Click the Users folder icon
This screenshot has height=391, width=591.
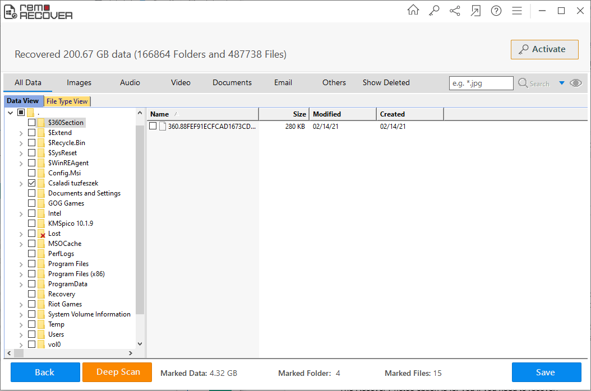pyautogui.click(x=41, y=334)
